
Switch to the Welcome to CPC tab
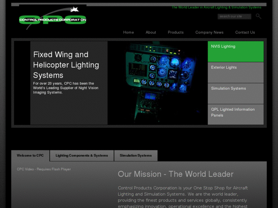30,156
